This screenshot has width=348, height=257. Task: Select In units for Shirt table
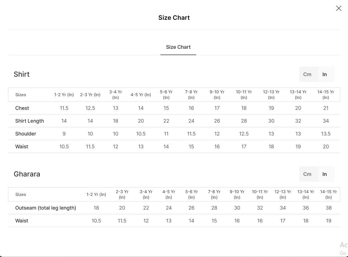(325, 74)
